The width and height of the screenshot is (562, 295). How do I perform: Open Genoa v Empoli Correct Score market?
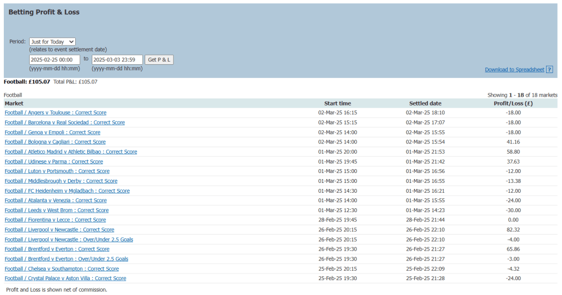pos(53,132)
